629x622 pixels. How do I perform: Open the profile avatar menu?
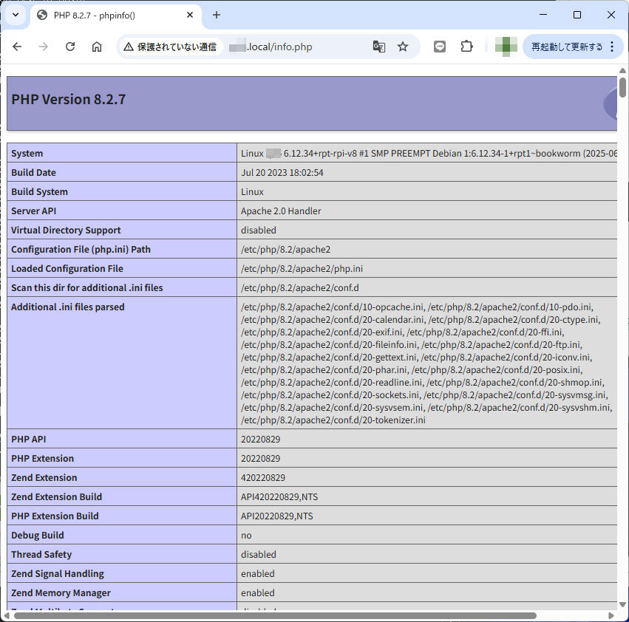click(x=506, y=47)
